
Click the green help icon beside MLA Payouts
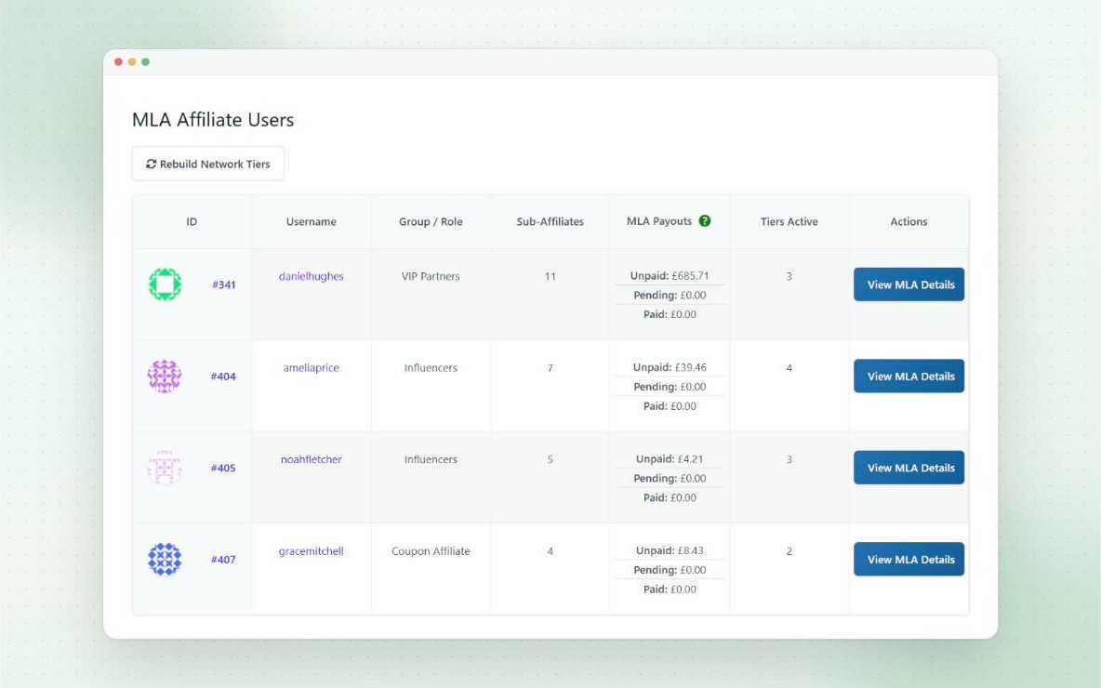(704, 220)
